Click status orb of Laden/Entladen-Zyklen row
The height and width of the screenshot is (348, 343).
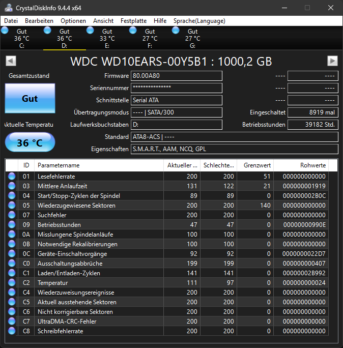point(12,273)
